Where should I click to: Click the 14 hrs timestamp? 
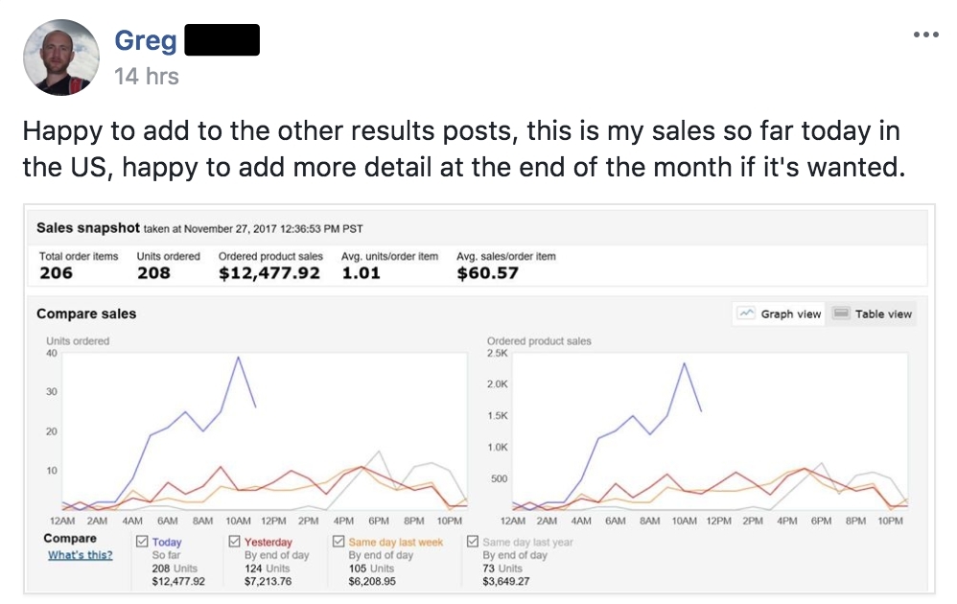[146, 76]
